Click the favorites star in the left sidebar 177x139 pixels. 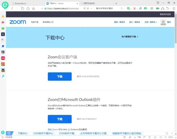(x=3, y=16)
